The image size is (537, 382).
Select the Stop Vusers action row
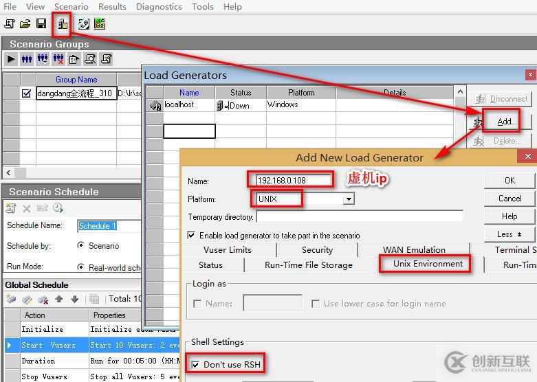tap(92, 377)
